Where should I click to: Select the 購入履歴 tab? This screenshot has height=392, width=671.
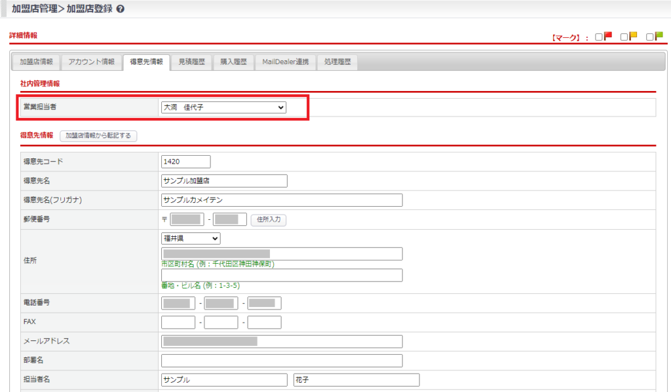(233, 62)
